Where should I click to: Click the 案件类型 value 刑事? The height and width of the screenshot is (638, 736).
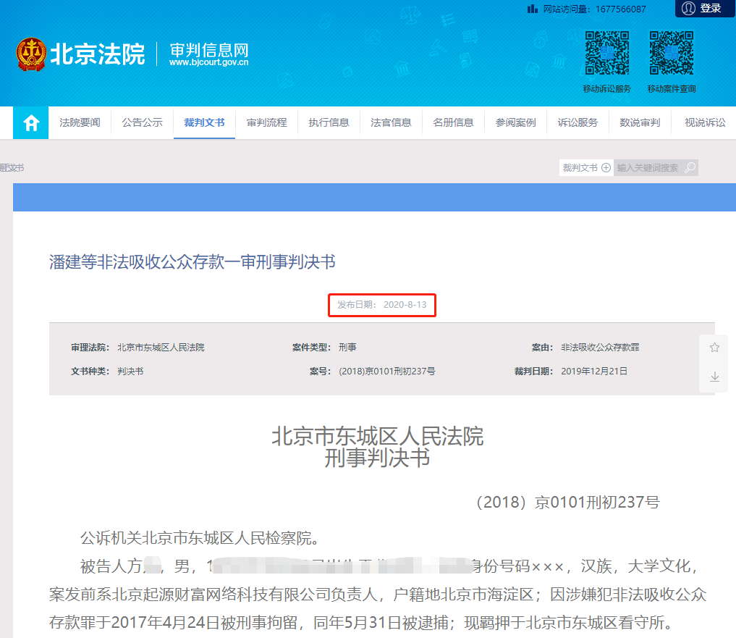tap(347, 348)
